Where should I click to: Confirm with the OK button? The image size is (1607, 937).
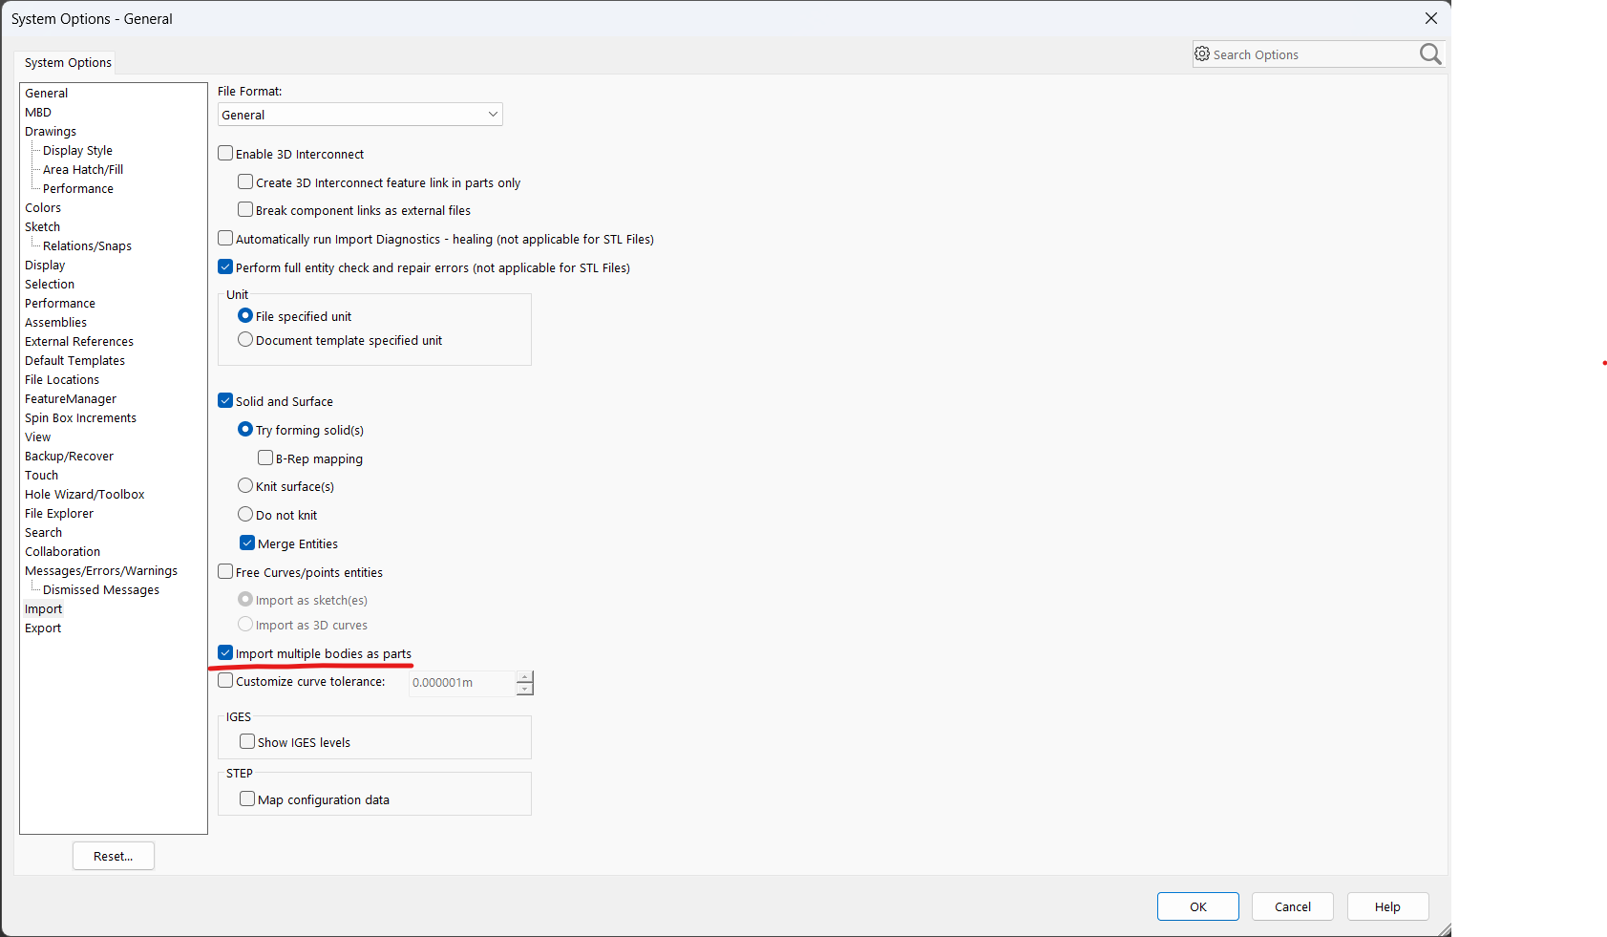pos(1198,906)
